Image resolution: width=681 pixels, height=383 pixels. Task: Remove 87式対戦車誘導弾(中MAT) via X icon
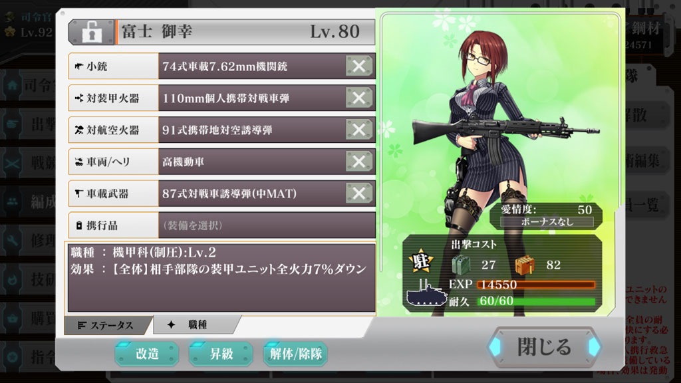coord(359,193)
